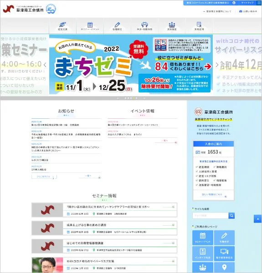Open the 電子帳簿保存法 computer quick tile
This screenshot has width=262, height=273.
click(224, 253)
